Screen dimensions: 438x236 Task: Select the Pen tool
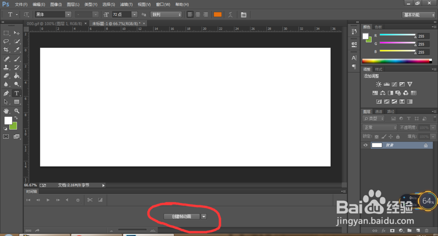pos(6,93)
